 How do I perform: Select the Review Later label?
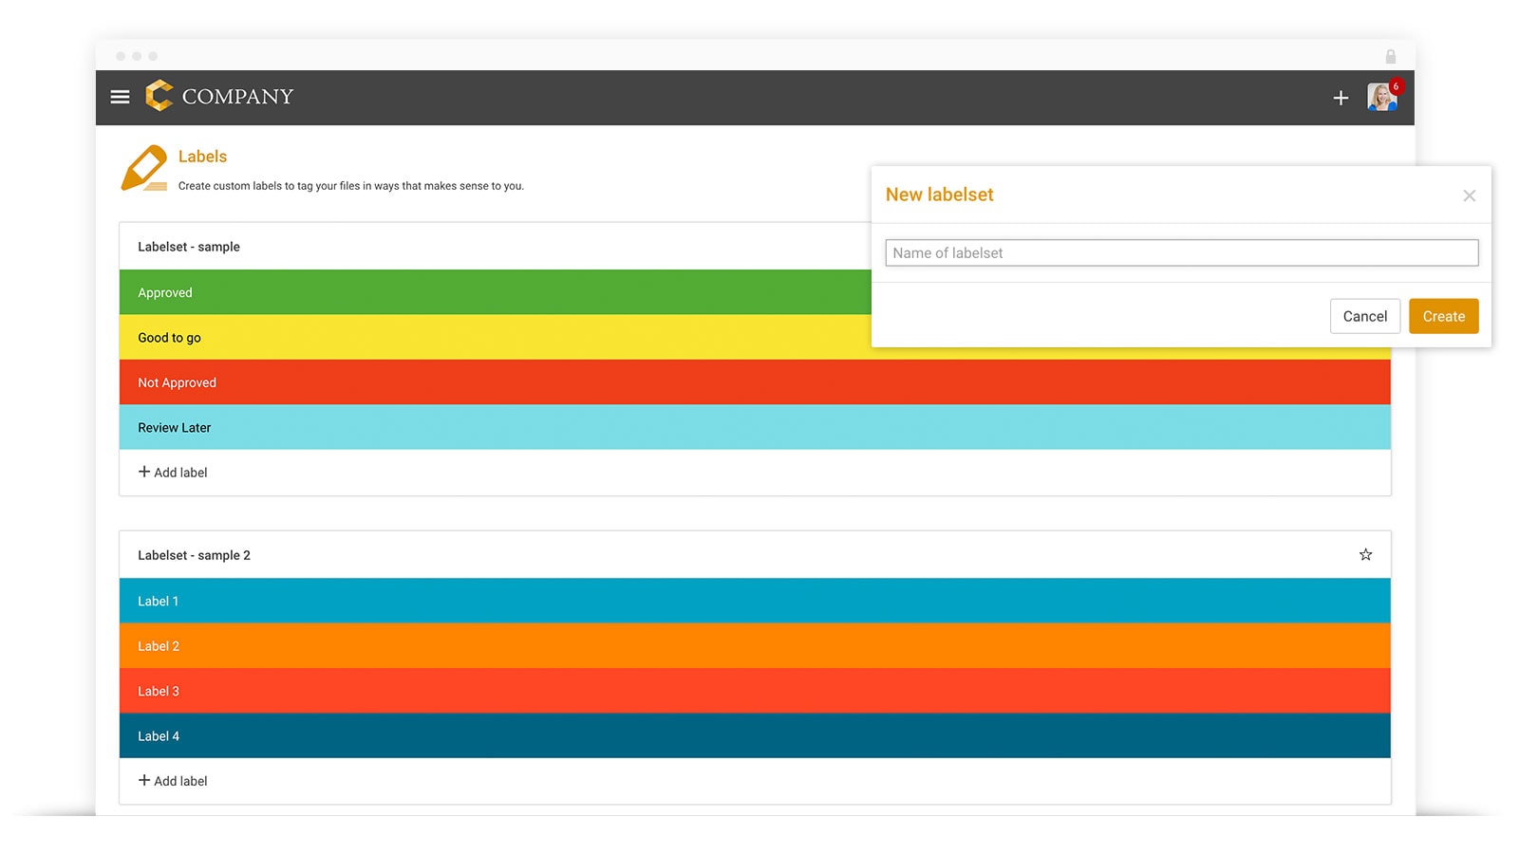pos(754,428)
